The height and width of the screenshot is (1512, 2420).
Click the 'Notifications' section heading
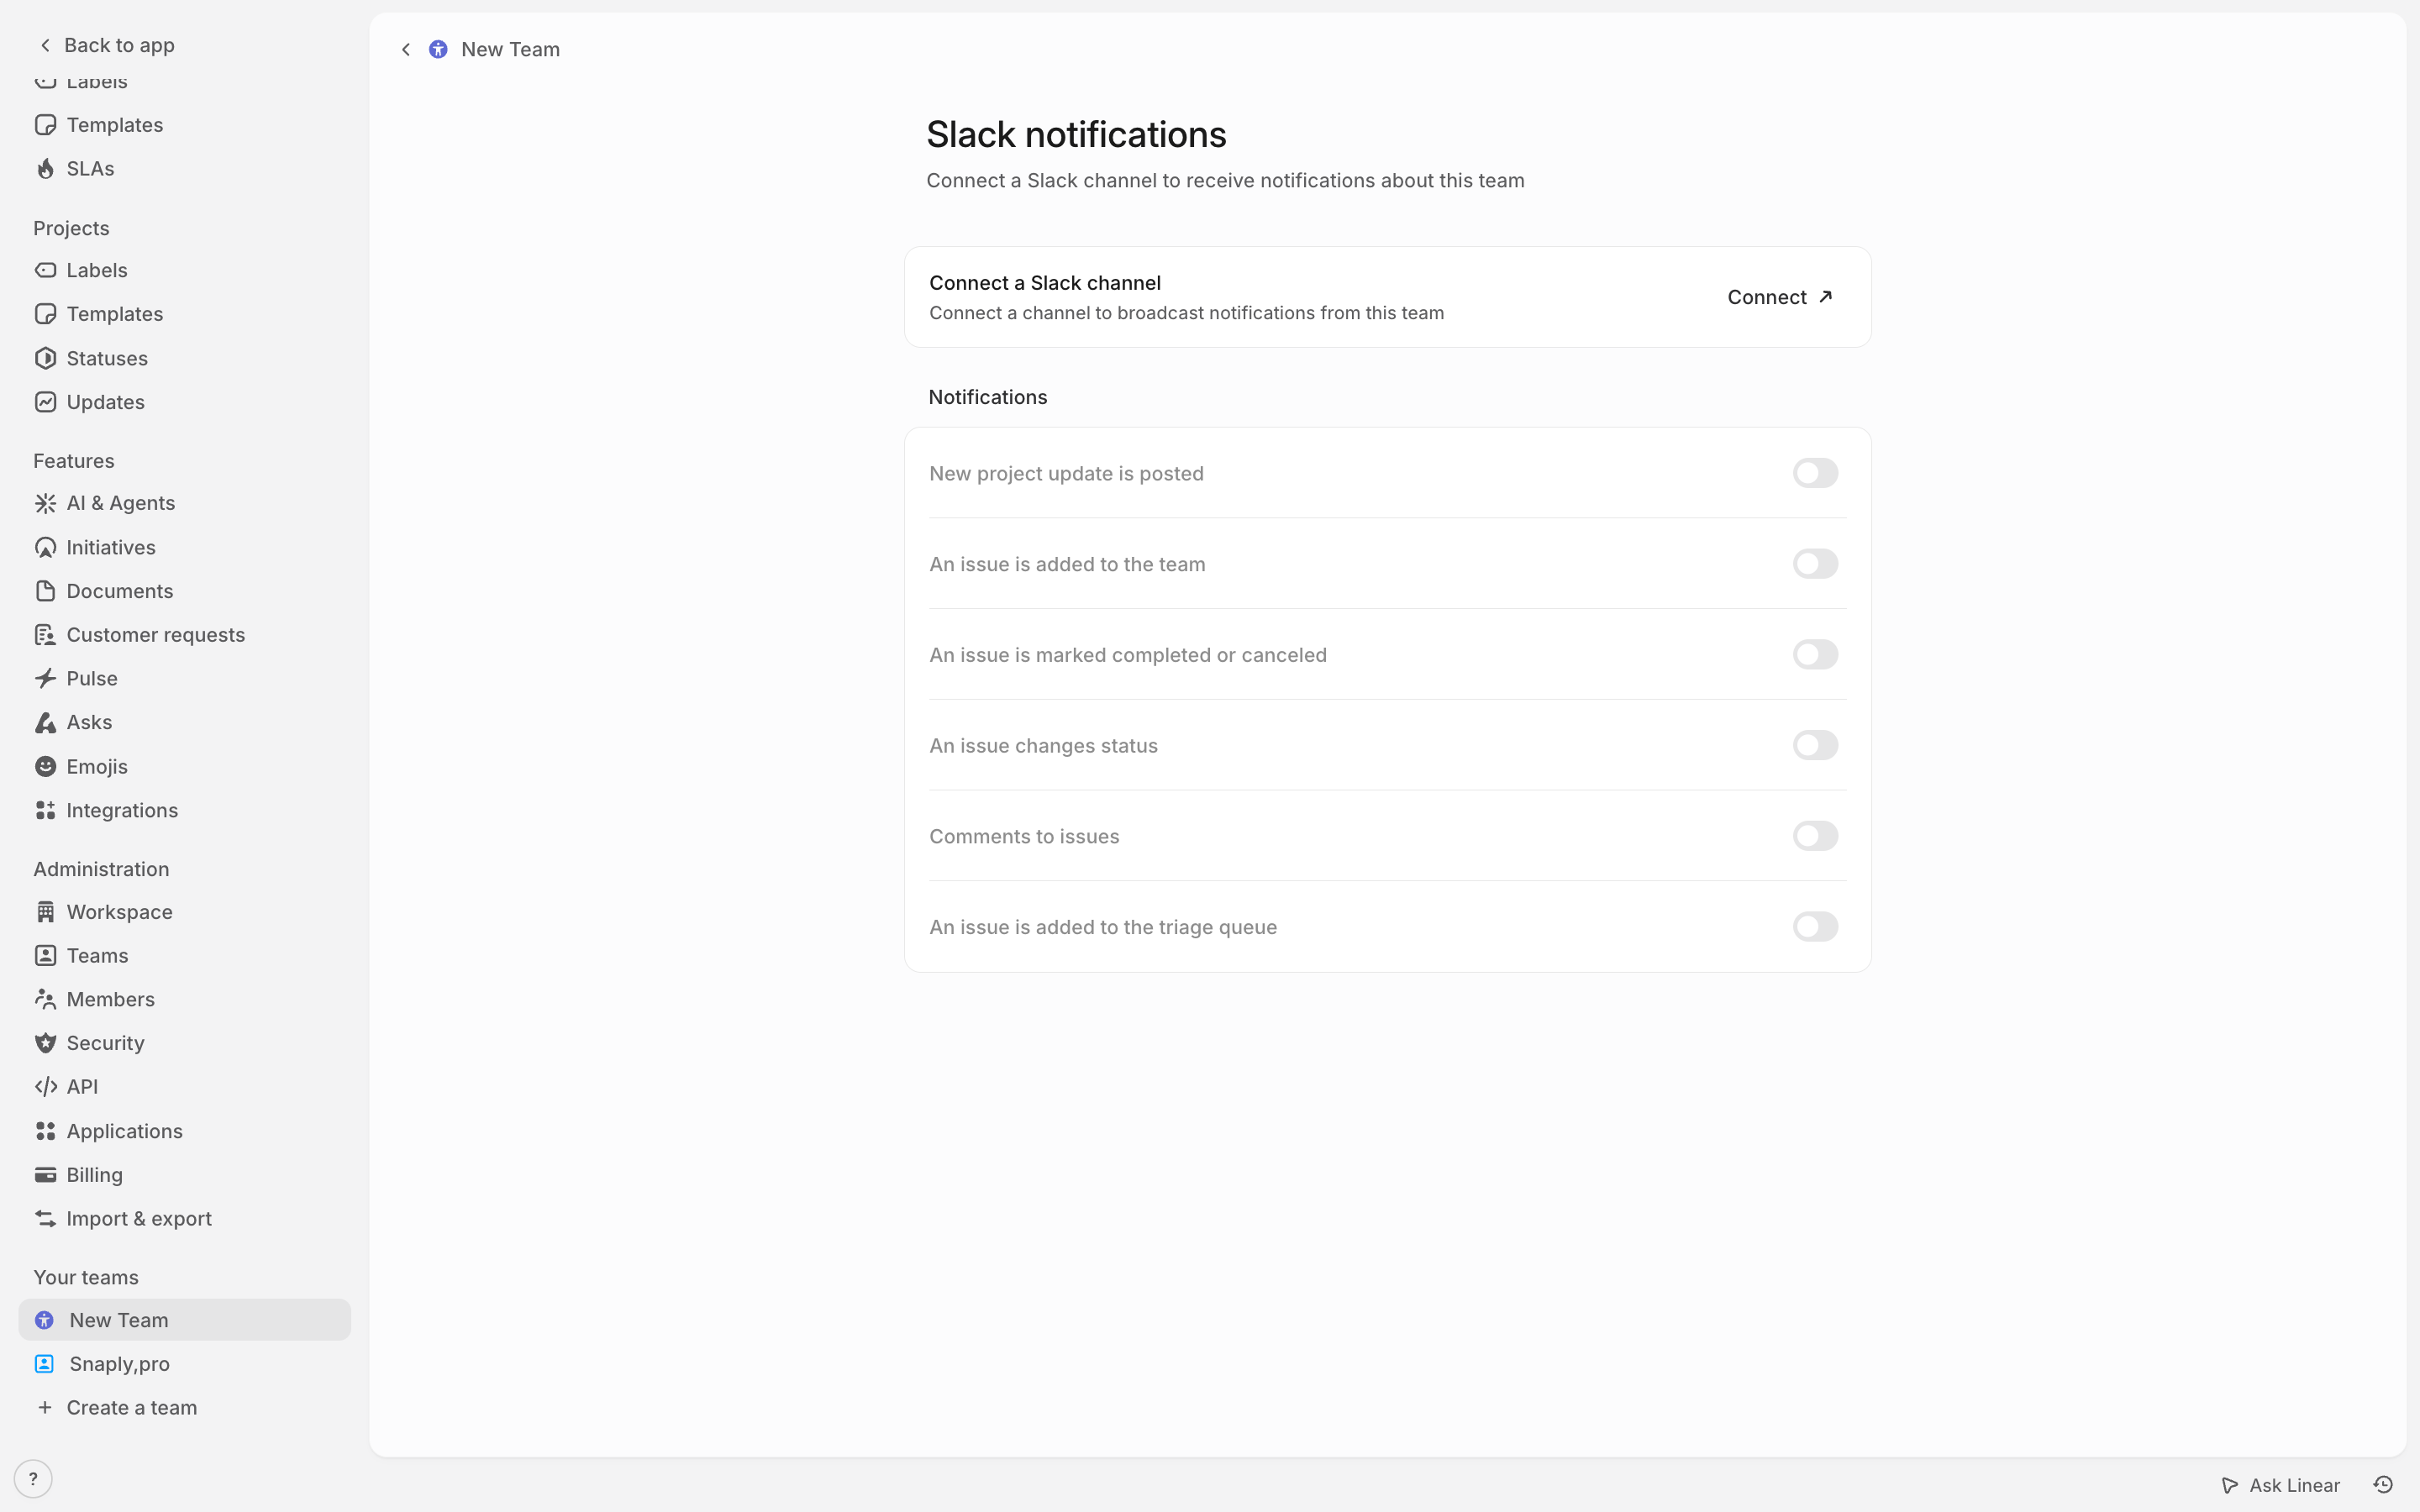[x=988, y=397]
